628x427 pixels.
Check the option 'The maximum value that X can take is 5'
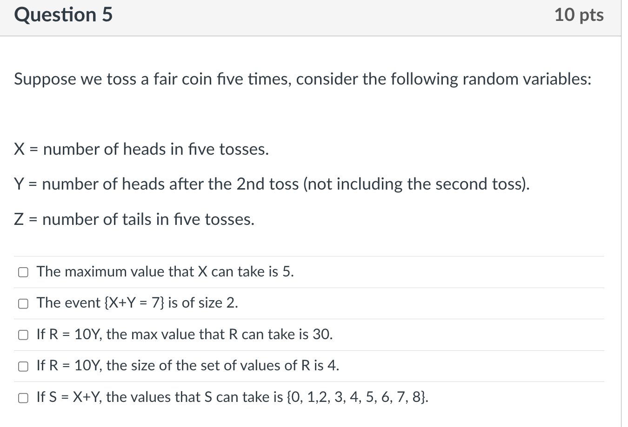(x=23, y=272)
